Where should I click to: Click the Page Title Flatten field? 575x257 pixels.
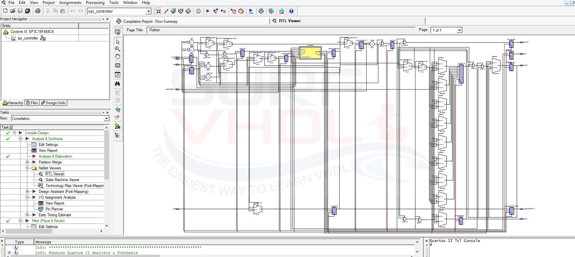click(x=281, y=30)
